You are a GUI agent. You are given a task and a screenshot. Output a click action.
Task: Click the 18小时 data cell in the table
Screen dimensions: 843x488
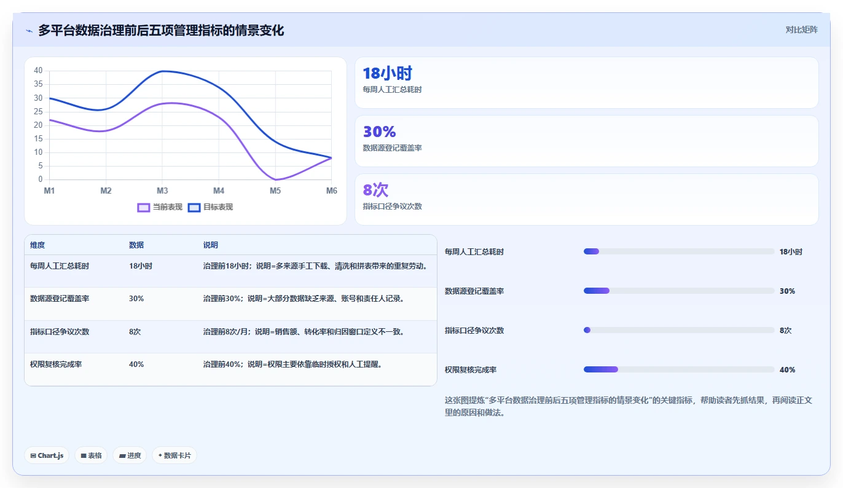click(x=141, y=266)
